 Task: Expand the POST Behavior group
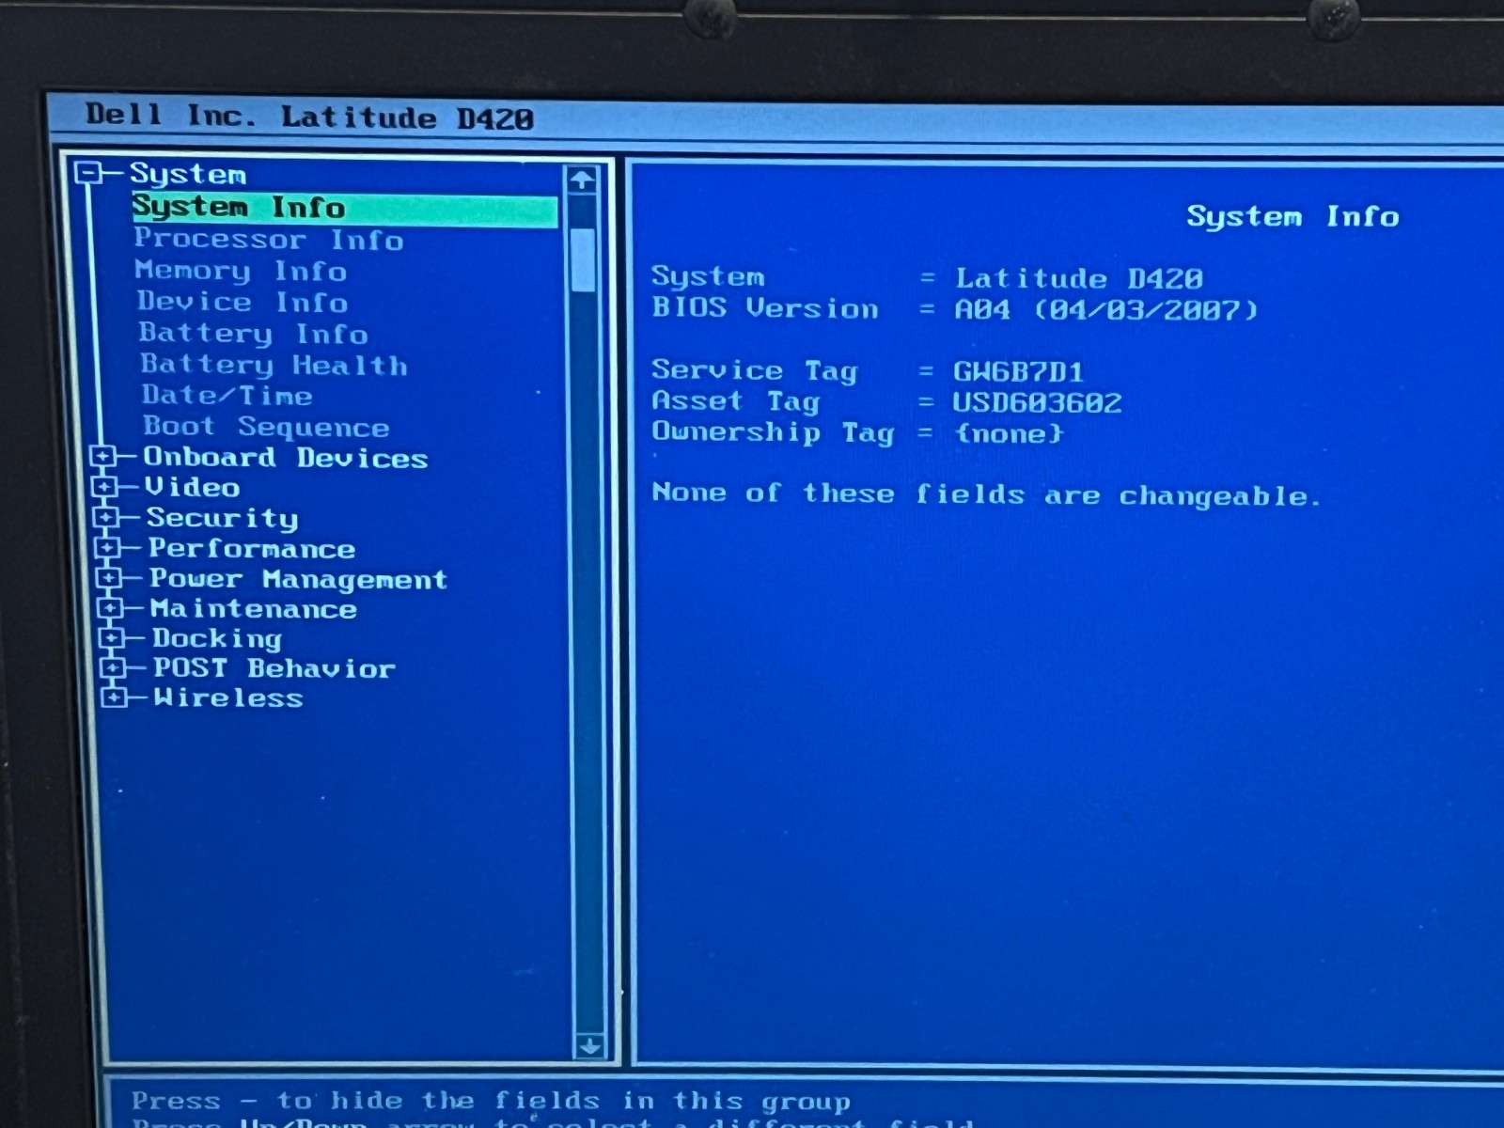click(113, 667)
